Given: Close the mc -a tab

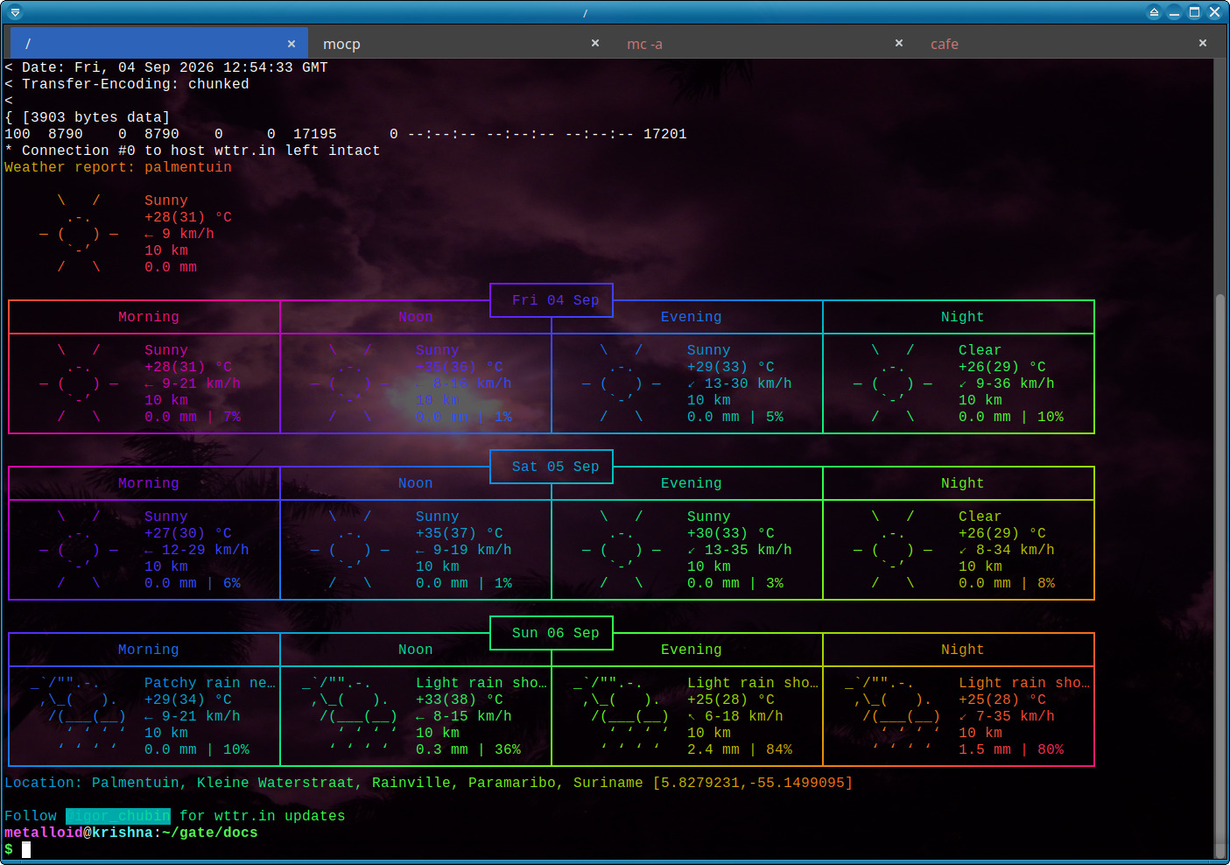Looking at the screenshot, I should coord(899,43).
